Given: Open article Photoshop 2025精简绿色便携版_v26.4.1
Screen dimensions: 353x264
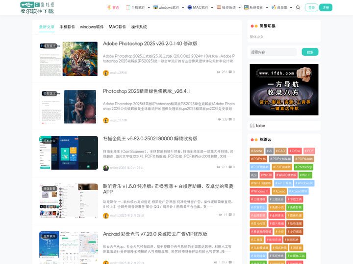Looking at the screenshot, I should pyautogui.click(x=146, y=91).
